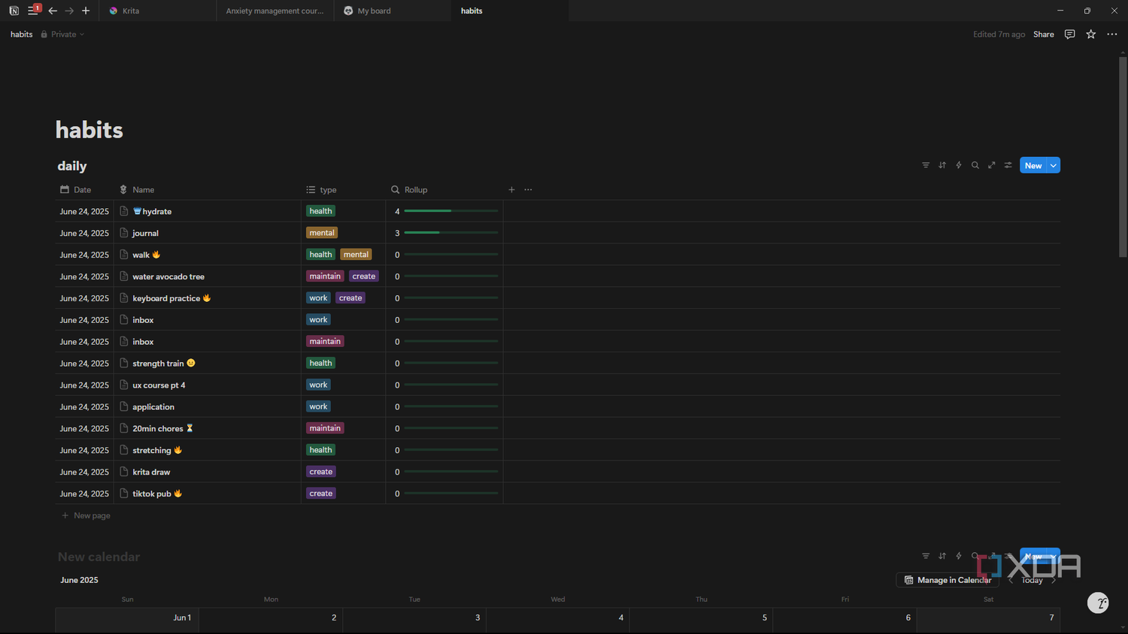This screenshot has width=1128, height=634.
Task: Select the habits tab
Action: tap(510, 11)
